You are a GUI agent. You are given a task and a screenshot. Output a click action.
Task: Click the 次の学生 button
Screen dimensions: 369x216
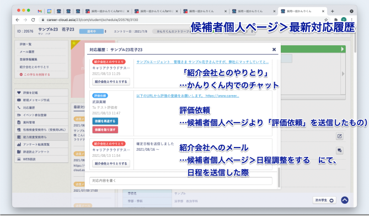click(x=324, y=200)
